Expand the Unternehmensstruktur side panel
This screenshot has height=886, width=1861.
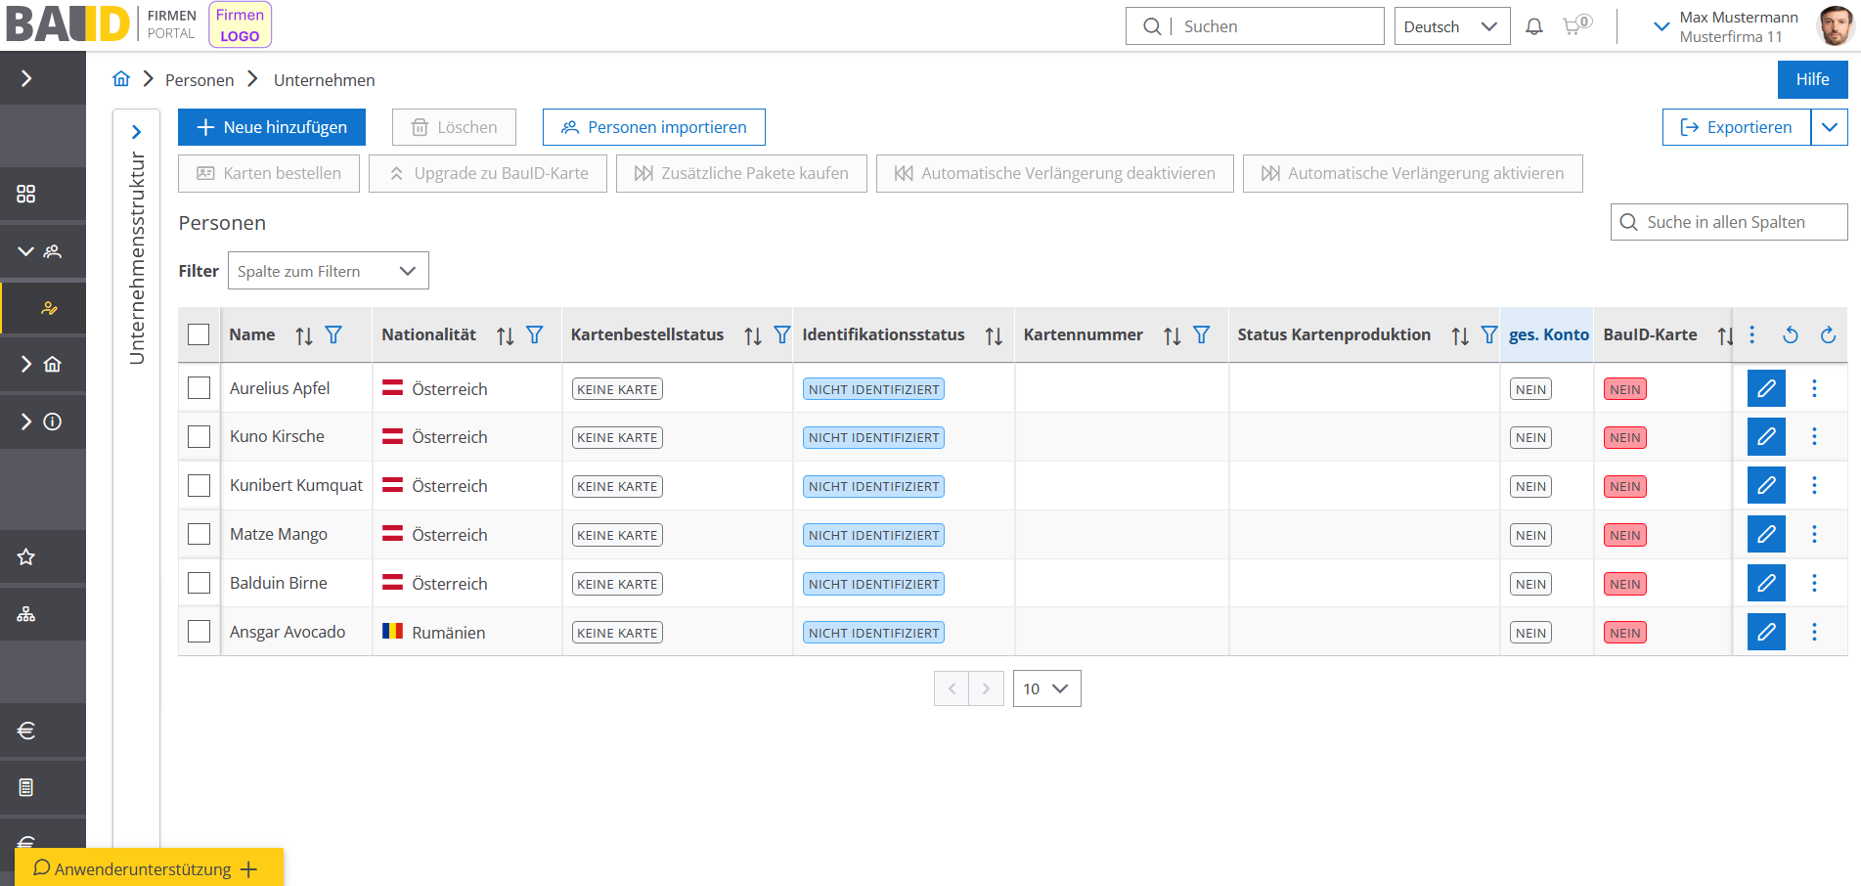[x=136, y=132]
